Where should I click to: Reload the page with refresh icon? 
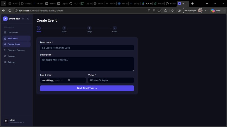tap(10, 11)
